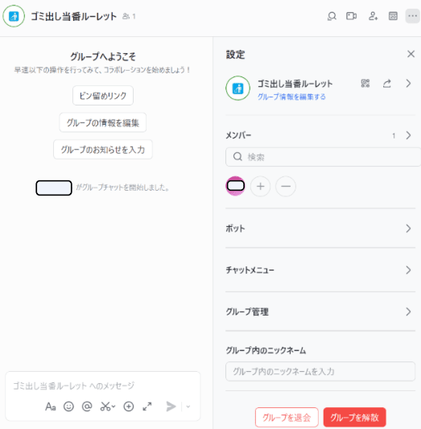Toggle the Aa text formatting icon
This screenshot has height=429, width=421.
(51, 406)
